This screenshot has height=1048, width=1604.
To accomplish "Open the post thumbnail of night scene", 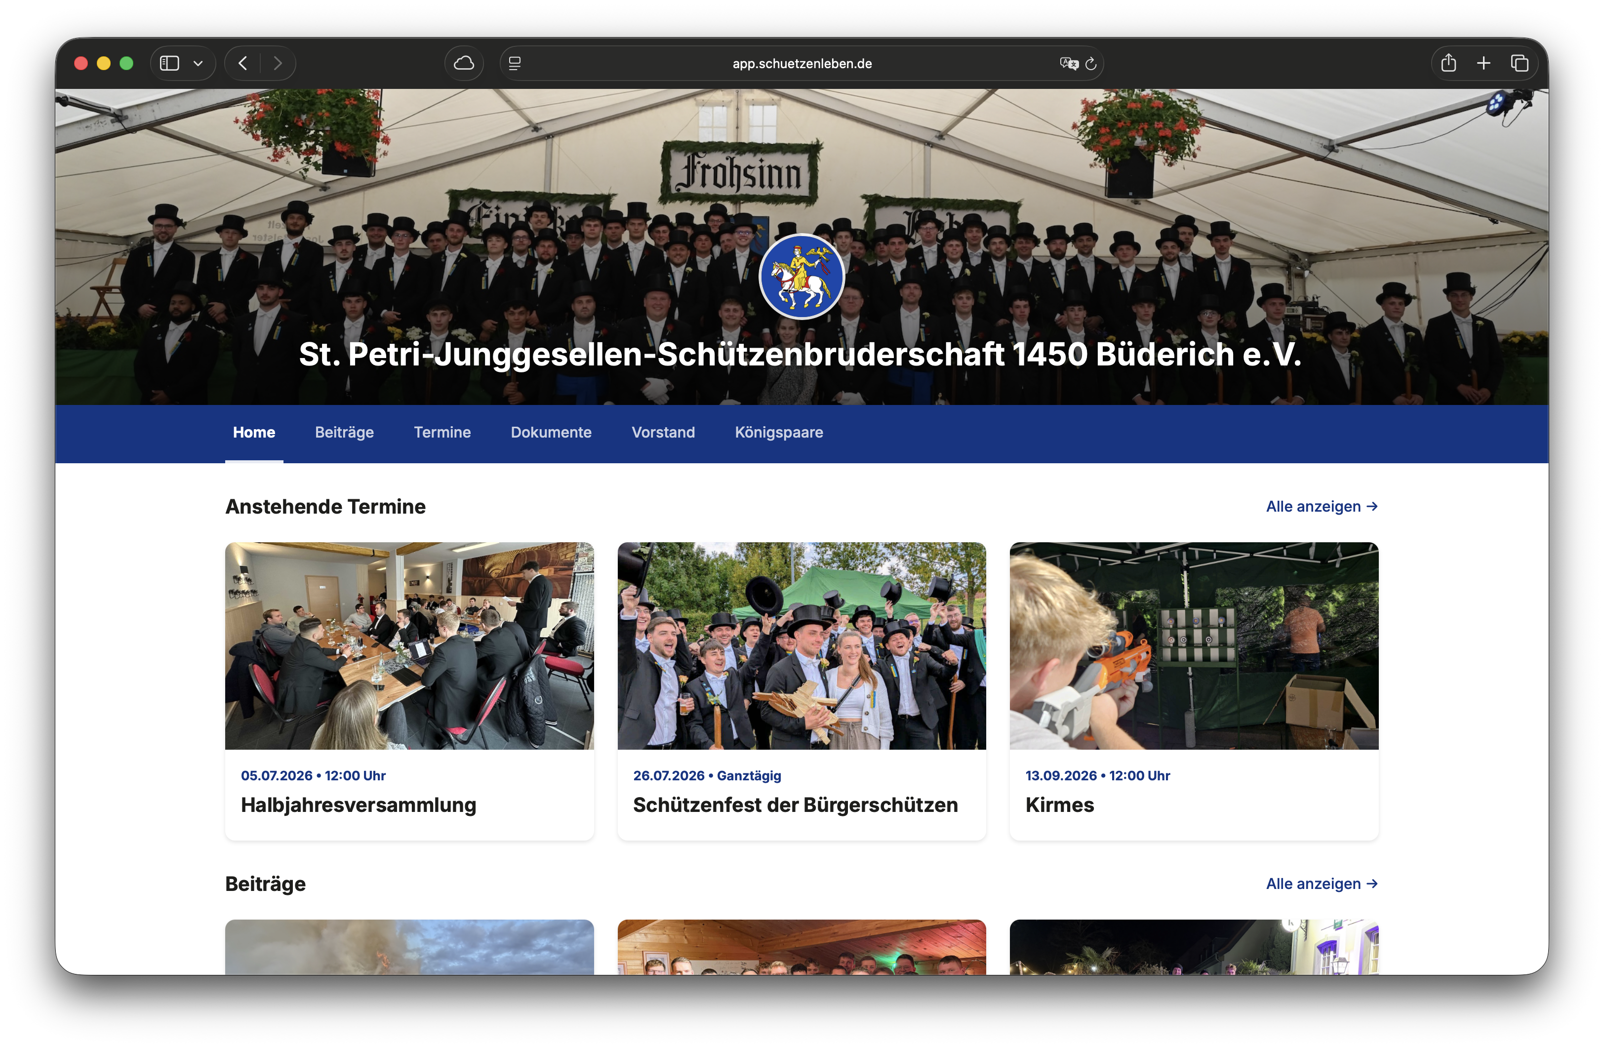I will (x=1194, y=947).
